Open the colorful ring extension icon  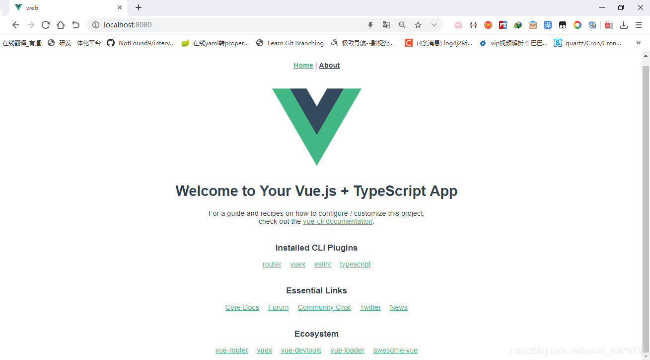coord(578,25)
